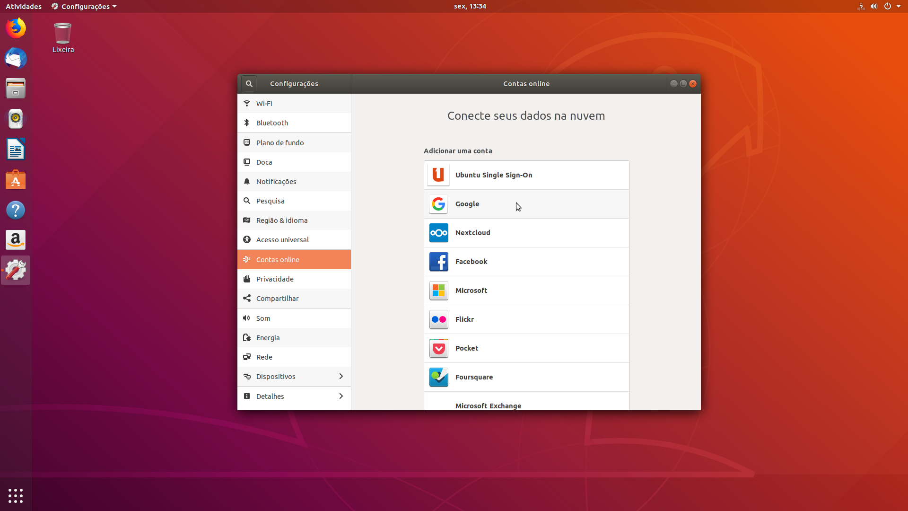Select the Flickr account icon
The height and width of the screenshot is (511, 908).
click(438, 319)
